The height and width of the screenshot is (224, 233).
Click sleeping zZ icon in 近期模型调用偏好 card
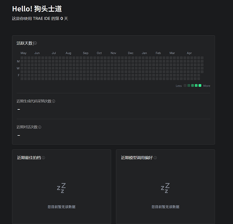pyautogui.click(x=165, y=188)
